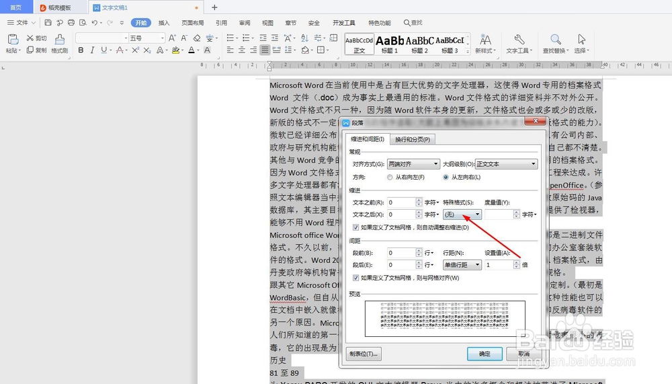
Task: Click the Undo arrow icon
Action: [x=94, y=22]
